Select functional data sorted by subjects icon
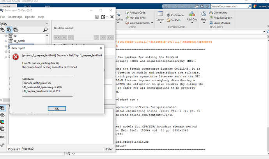 point(9,30)
